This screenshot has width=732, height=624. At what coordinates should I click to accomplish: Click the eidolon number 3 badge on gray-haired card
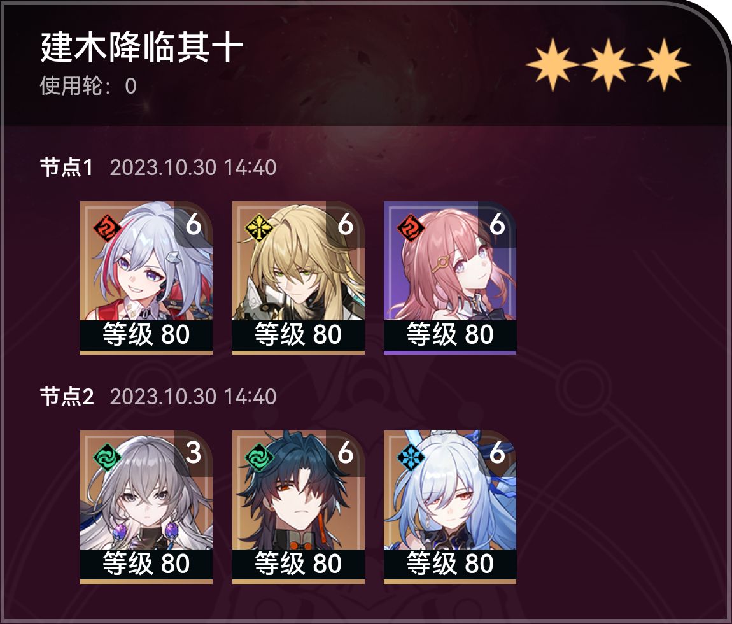(194, 452)
